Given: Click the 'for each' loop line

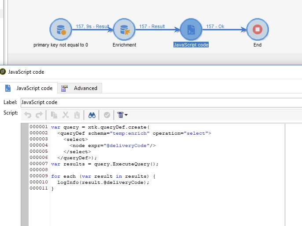Looking at the screenshot, I should point(103,176).
